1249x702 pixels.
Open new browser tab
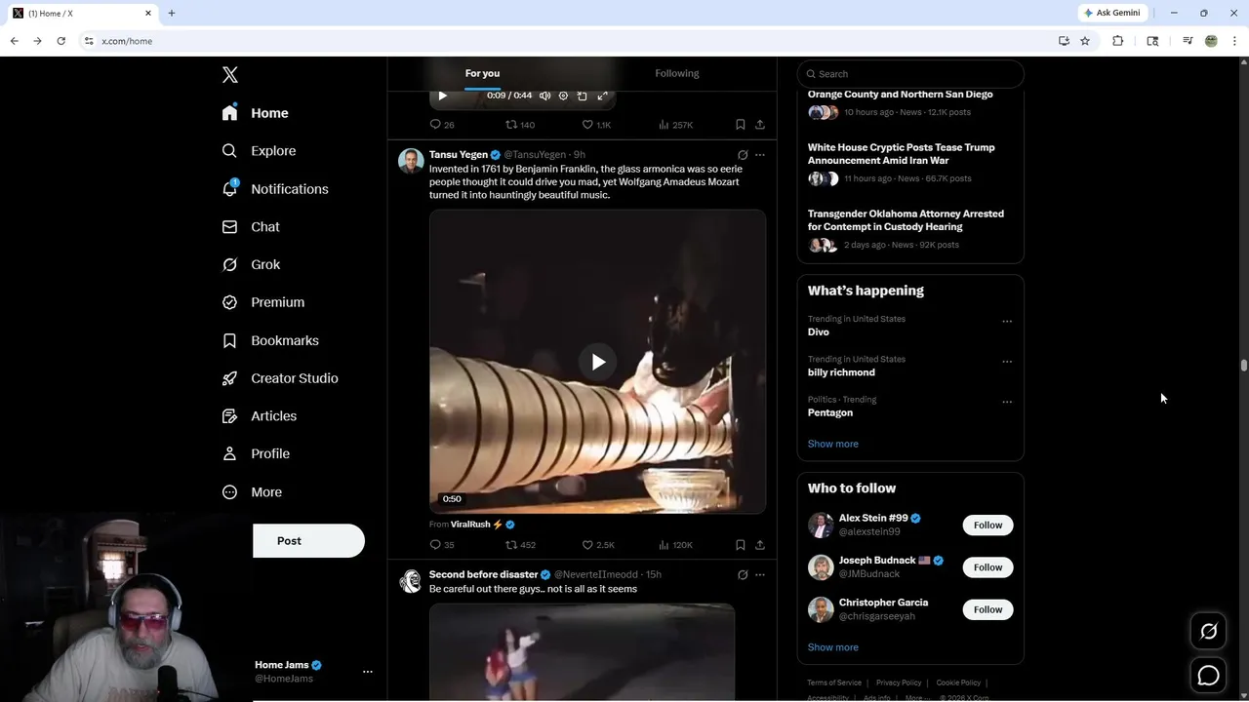pos(172,13)
